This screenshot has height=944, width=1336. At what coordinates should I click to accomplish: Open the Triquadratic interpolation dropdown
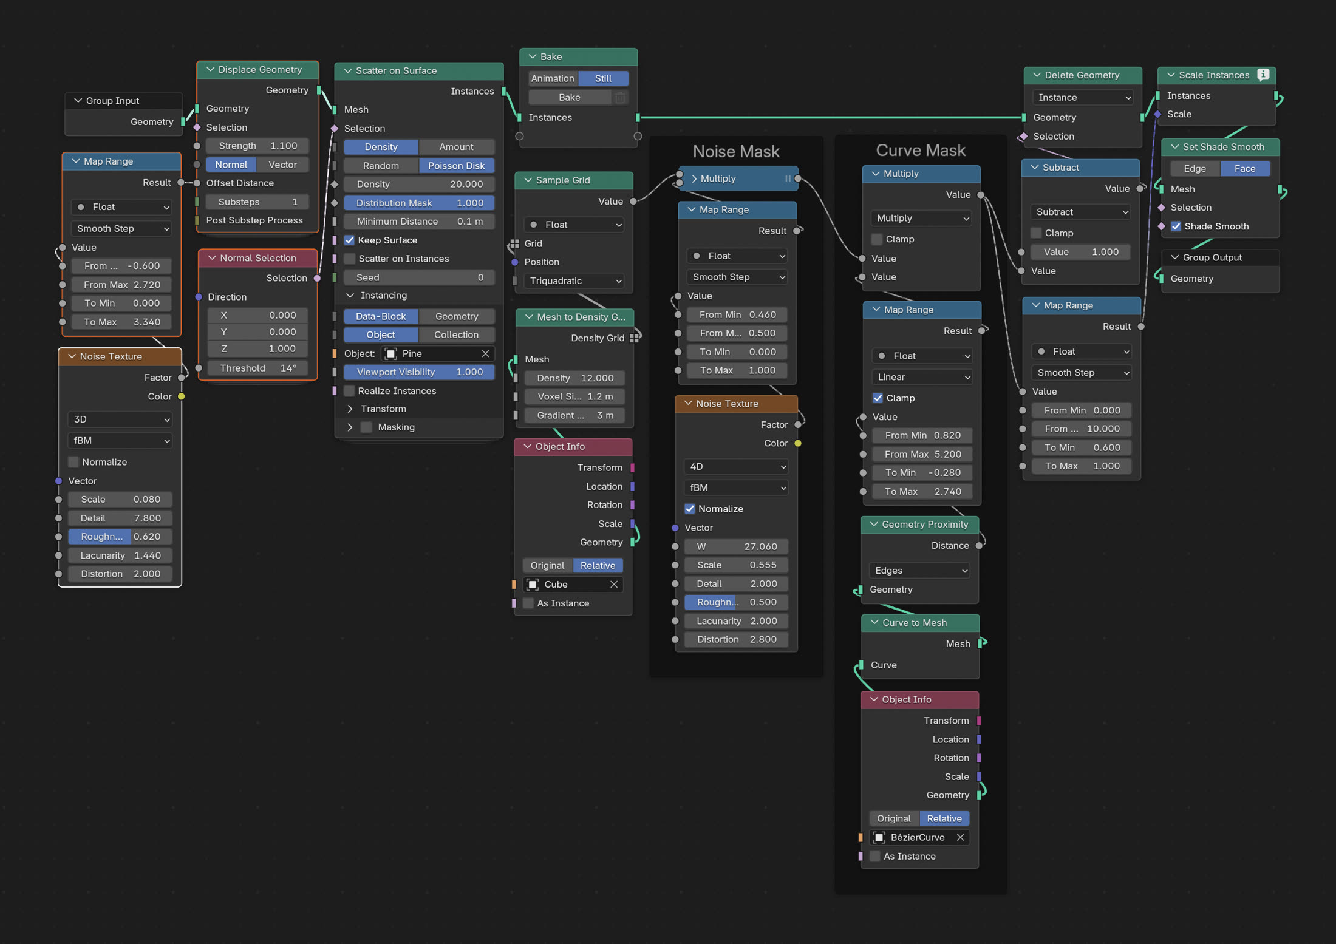click(574, 281)
